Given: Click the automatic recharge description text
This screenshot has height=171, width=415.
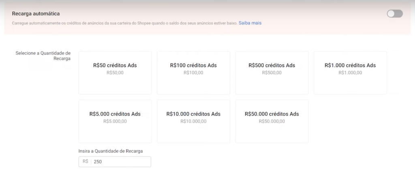Looking at the screenshot, I should tap(124, 23).
